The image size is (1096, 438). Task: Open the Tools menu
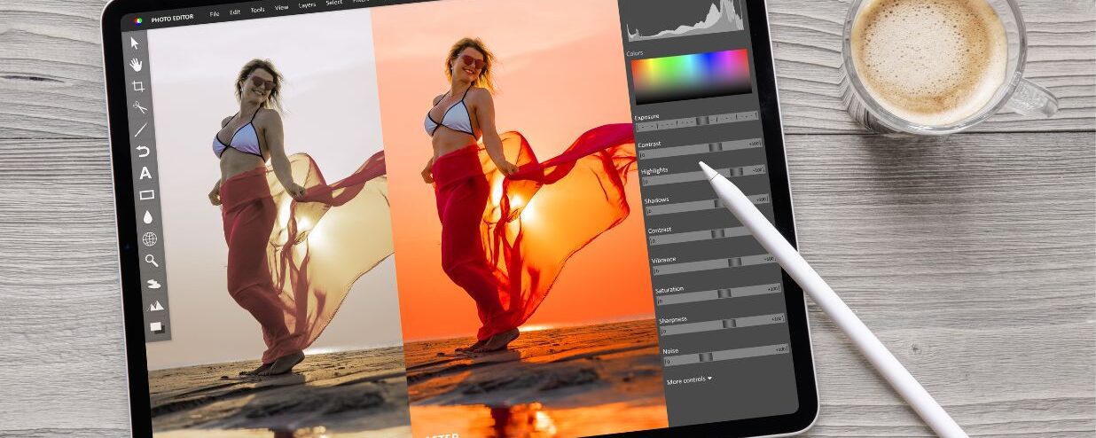point(257,10)
